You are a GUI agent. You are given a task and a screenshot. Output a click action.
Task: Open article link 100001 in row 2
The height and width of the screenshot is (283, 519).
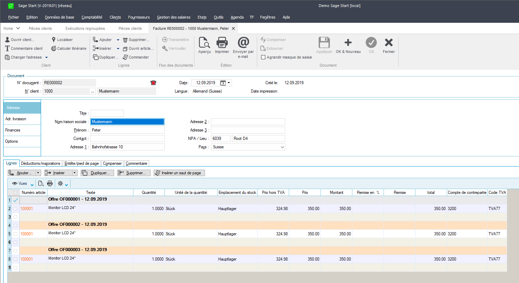(x=27, y=209)
